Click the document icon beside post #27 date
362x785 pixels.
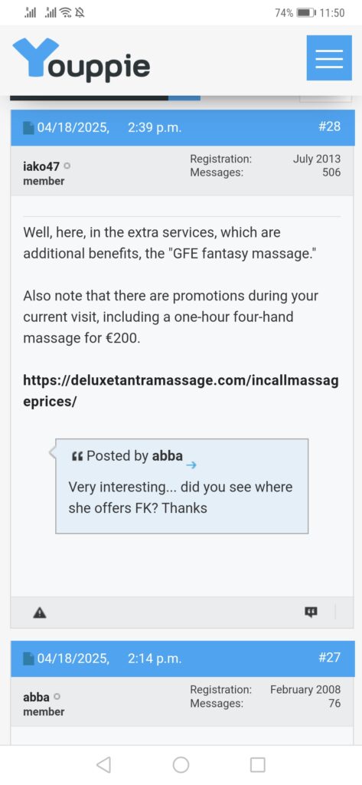pos(28,658)
